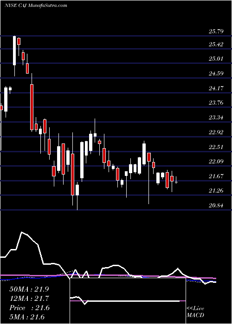This screenshot has height=324, width=232.
Task: Click the 22.51 price axis label
Action: 216,147
